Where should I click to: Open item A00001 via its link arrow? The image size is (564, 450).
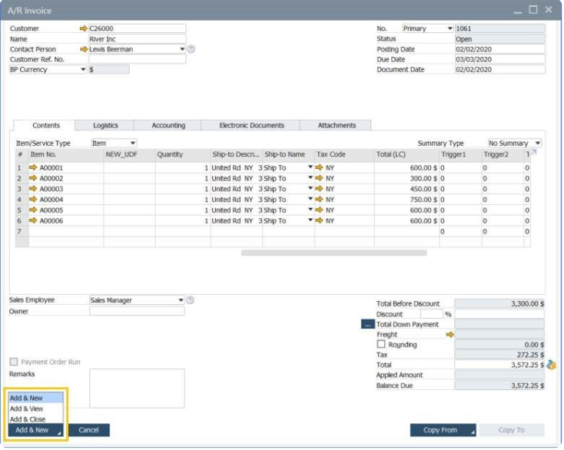click(33, 167)
